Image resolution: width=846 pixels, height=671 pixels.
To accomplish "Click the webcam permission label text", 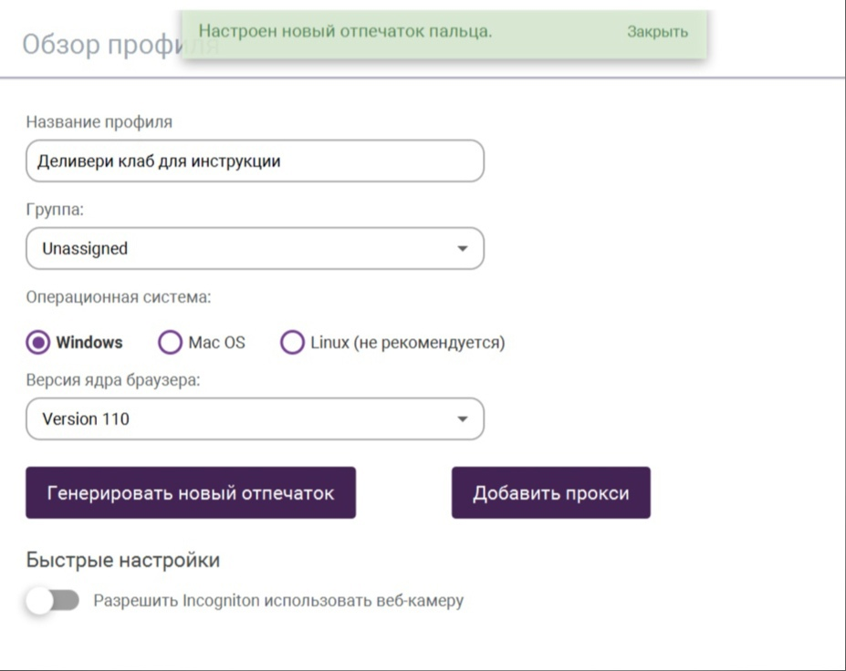I will 278,601.
